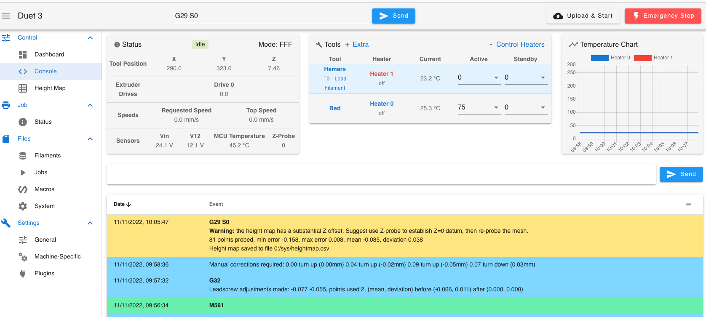
Task: Focus the console command text field
Action: 382,174
